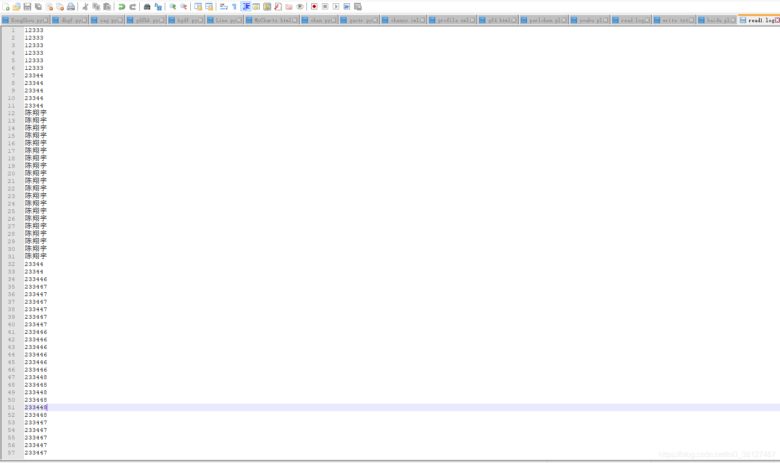
Task: Play back the recorded macro
Action: (336, 7)
